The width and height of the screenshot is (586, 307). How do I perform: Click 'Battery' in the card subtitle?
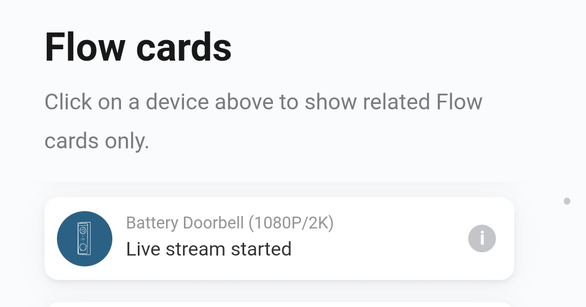152,223
